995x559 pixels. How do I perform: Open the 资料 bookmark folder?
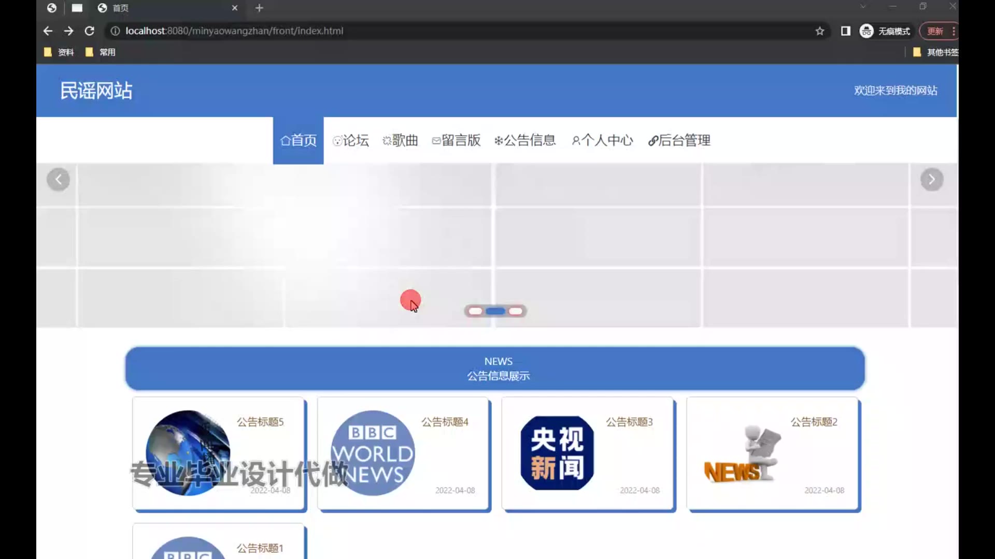59,52
